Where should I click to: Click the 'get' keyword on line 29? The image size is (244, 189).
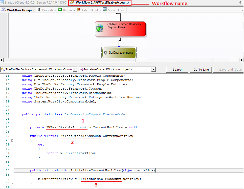point(41,145)
